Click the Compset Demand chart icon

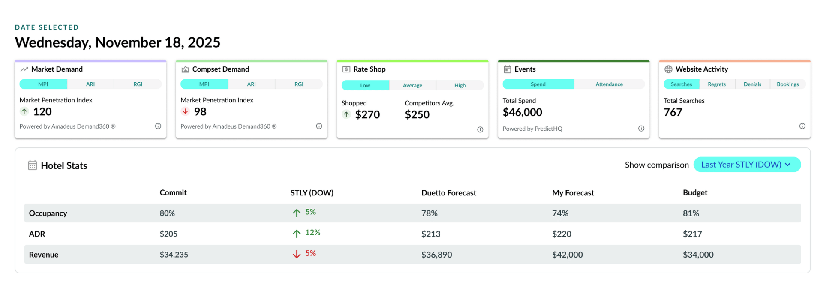[185, 69]
